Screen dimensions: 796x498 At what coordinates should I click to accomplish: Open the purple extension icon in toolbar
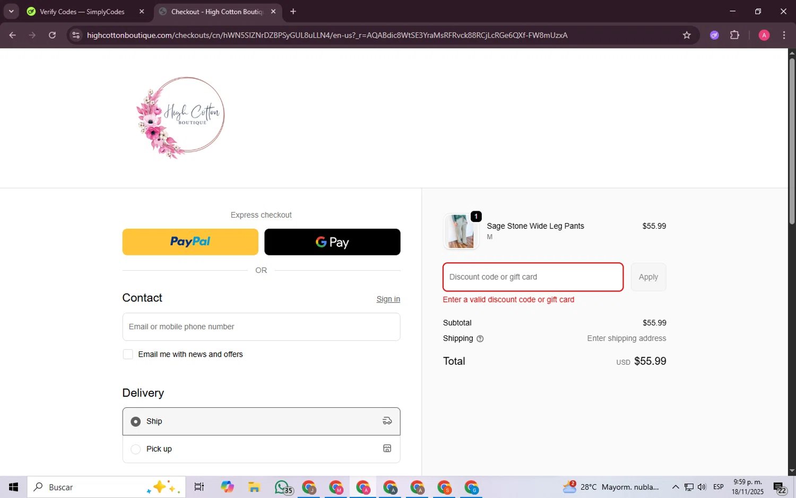tap(714, 35)
